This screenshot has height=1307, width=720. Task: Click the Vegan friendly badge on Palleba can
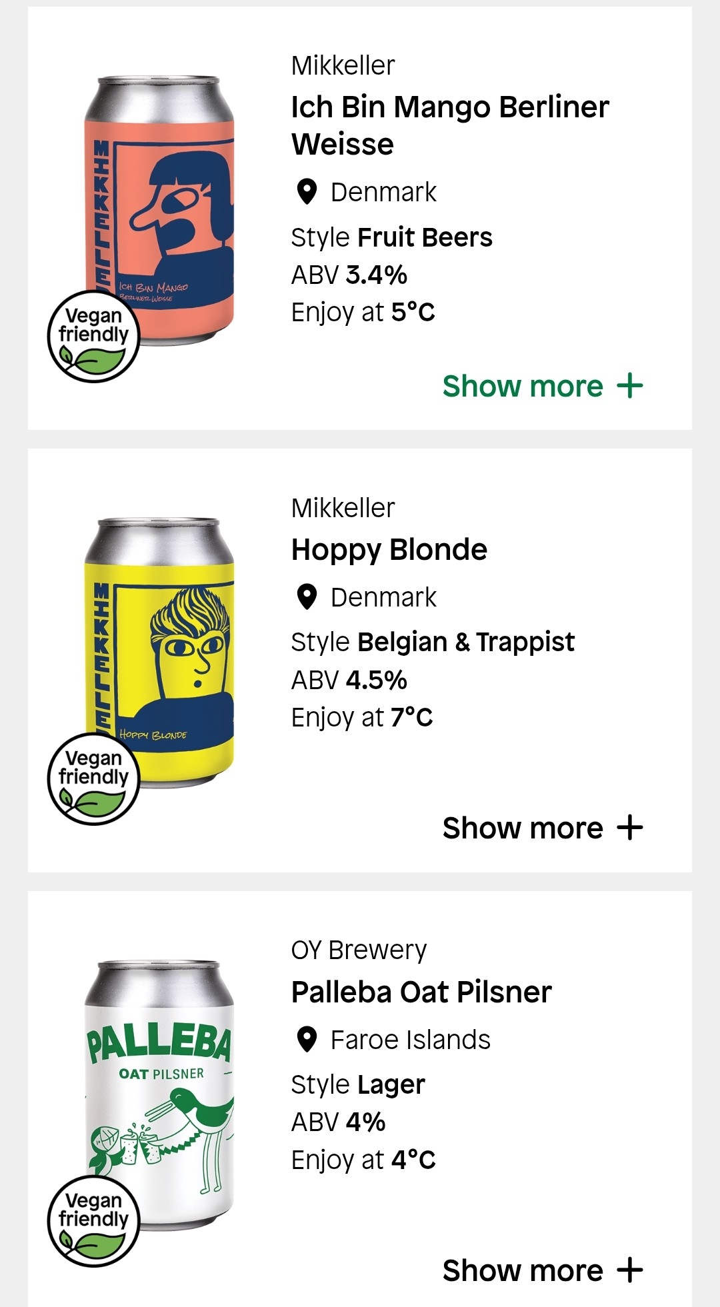click(x=93, y=1221)
